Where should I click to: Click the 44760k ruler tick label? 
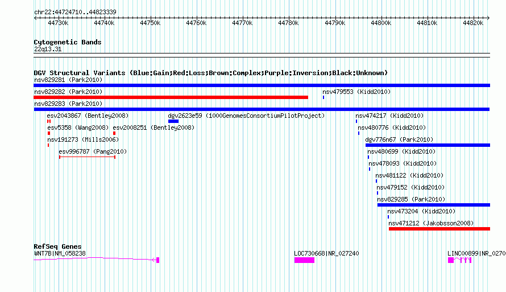[x=196, y=23]
